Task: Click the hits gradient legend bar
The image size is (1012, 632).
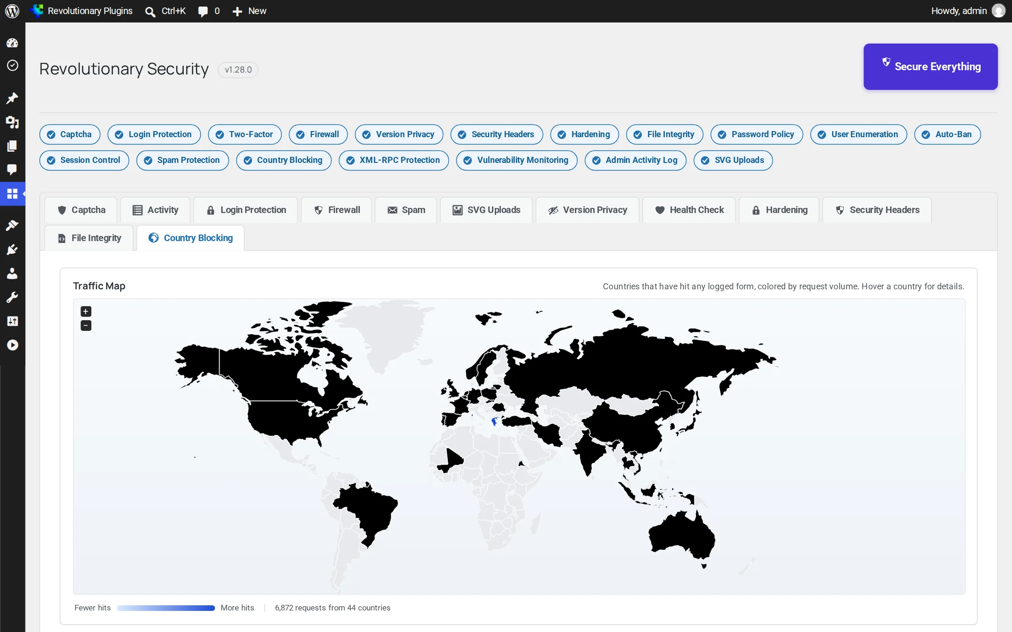Action: (165, 608)
